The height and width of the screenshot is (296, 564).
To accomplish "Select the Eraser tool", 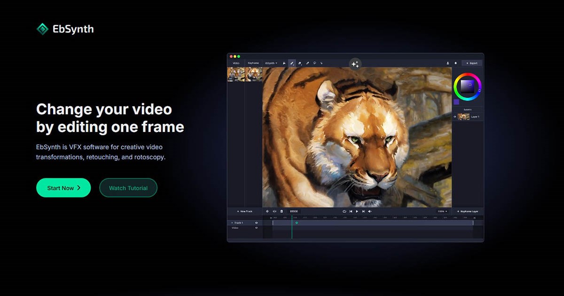I will click(299, 63).
